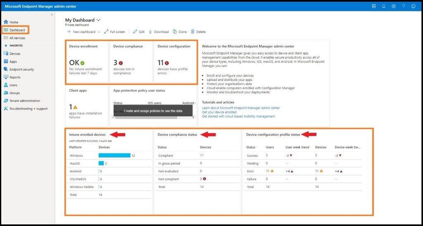423x226 pixels.
Task: Click the Reports icon in sidebar
Action: (x=6, y=77)
